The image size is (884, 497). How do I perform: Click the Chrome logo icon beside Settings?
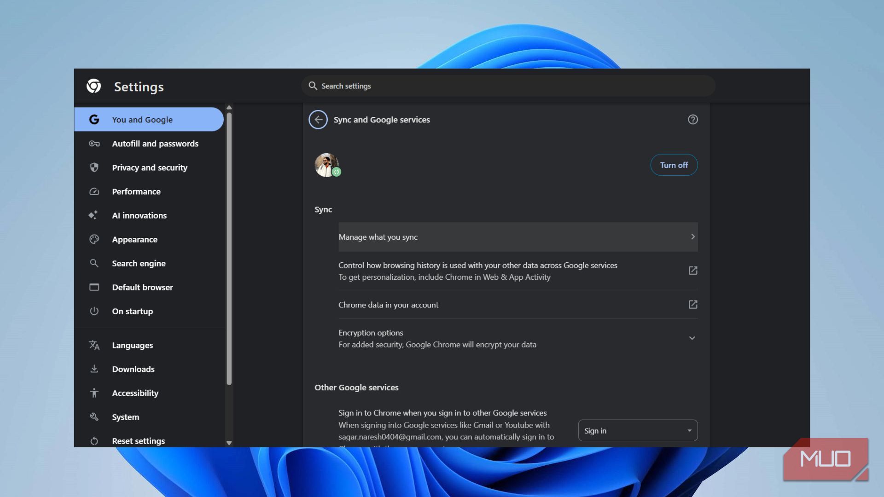93,86
